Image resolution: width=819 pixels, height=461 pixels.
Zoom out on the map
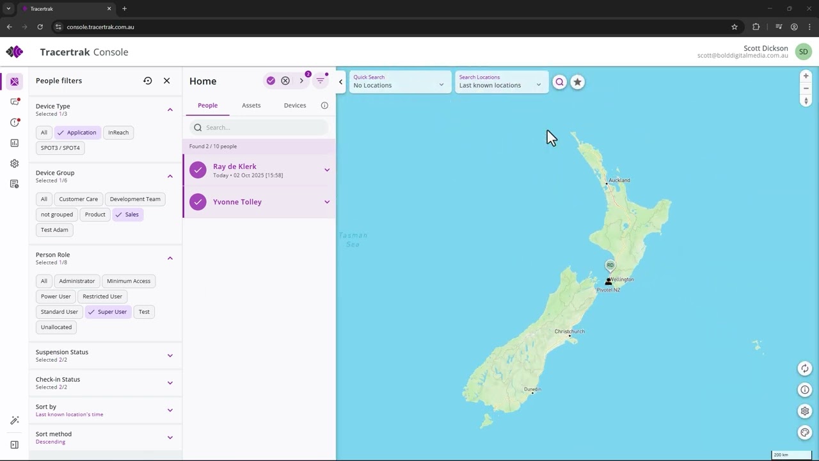[806, 88]
